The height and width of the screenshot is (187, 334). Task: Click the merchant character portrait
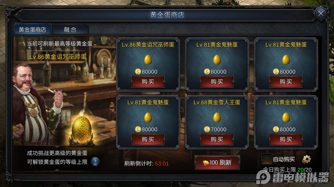point(37,105)
